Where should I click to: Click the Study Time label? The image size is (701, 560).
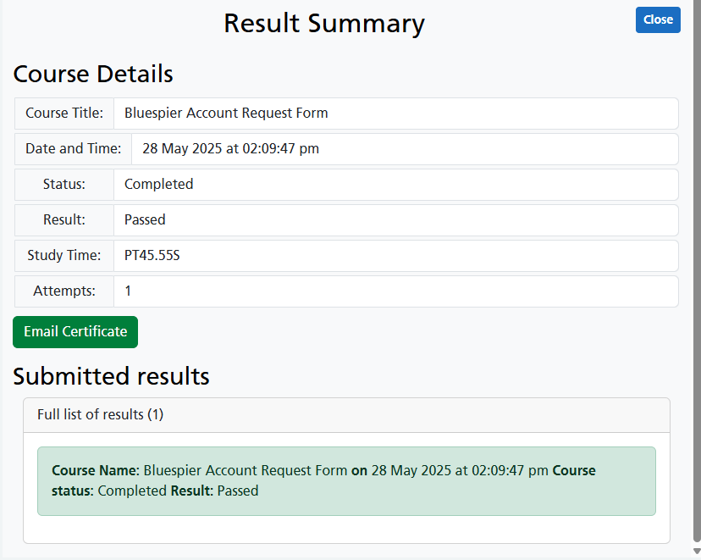click(x=64, y=256)
